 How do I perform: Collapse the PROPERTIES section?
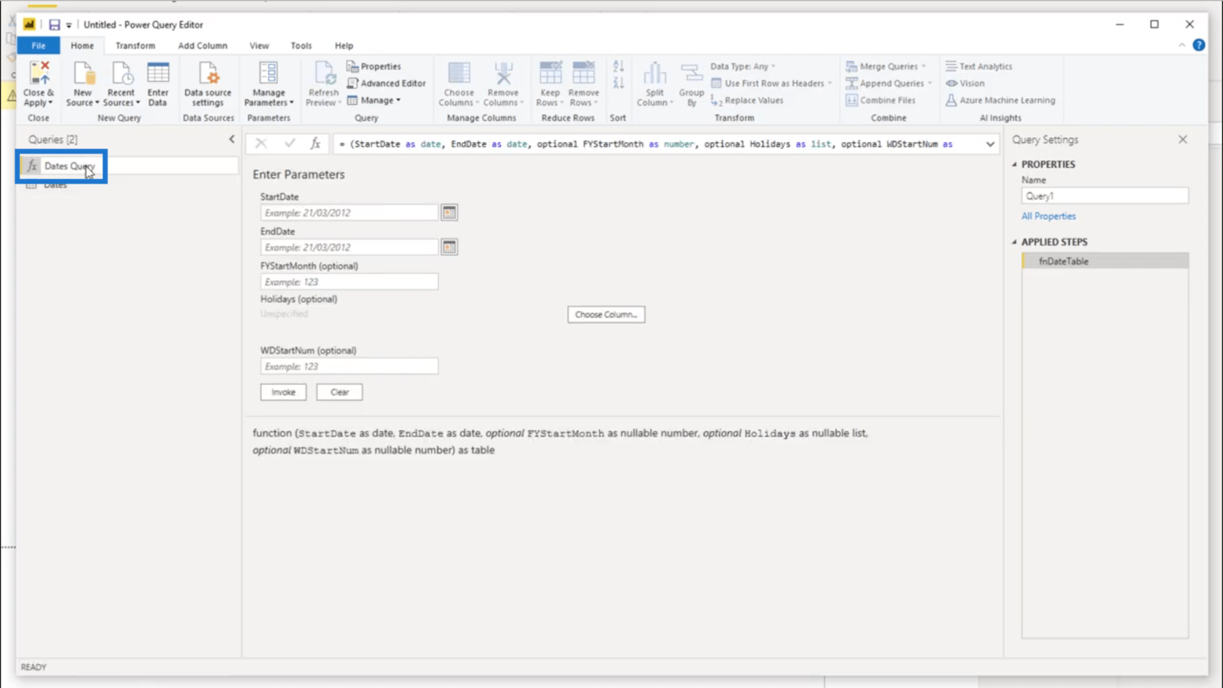pos(1014,165)
